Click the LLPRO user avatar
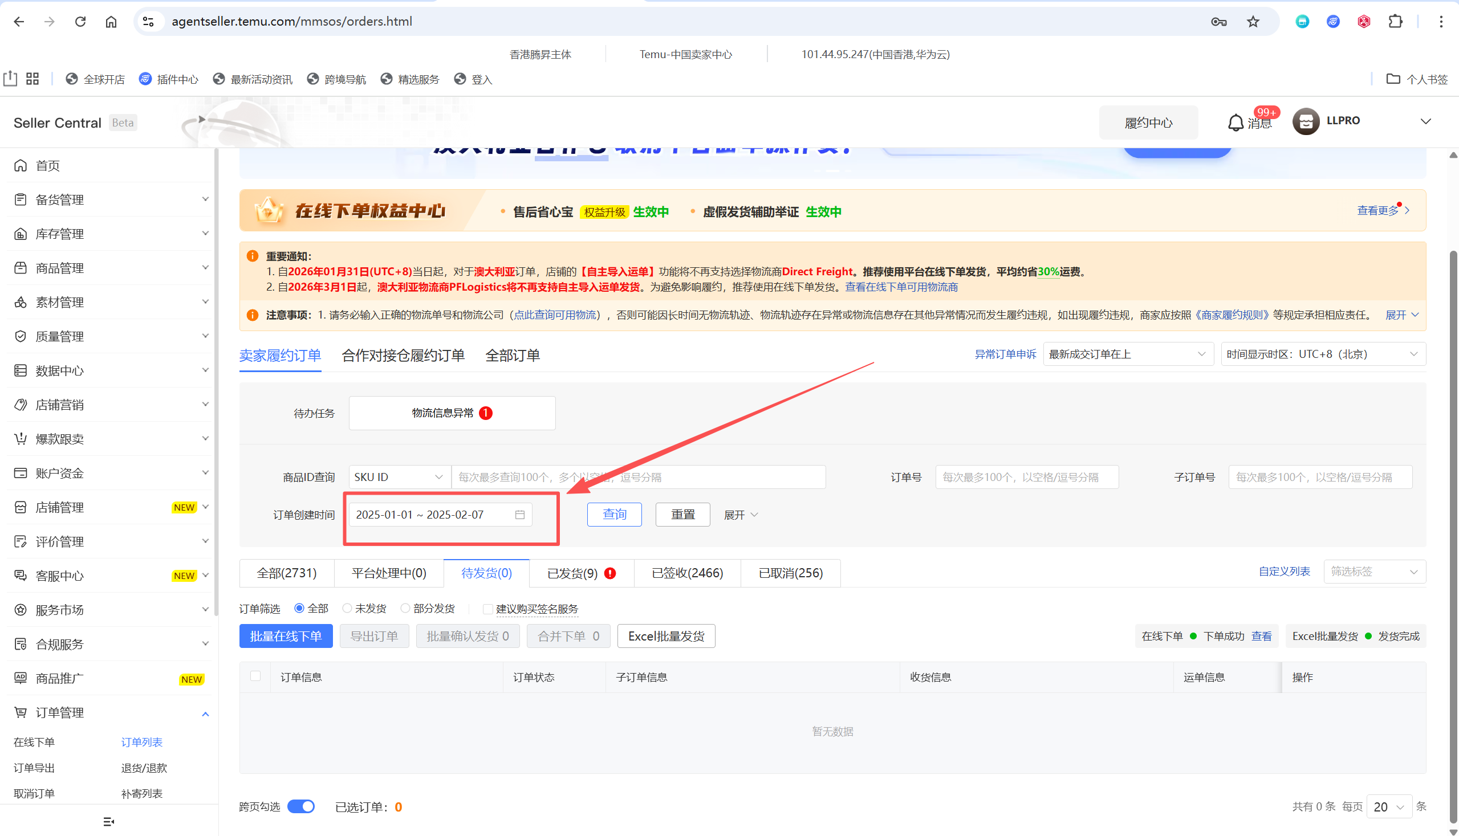Screen dimensions: 1459x836 (x=1306, y=122)
